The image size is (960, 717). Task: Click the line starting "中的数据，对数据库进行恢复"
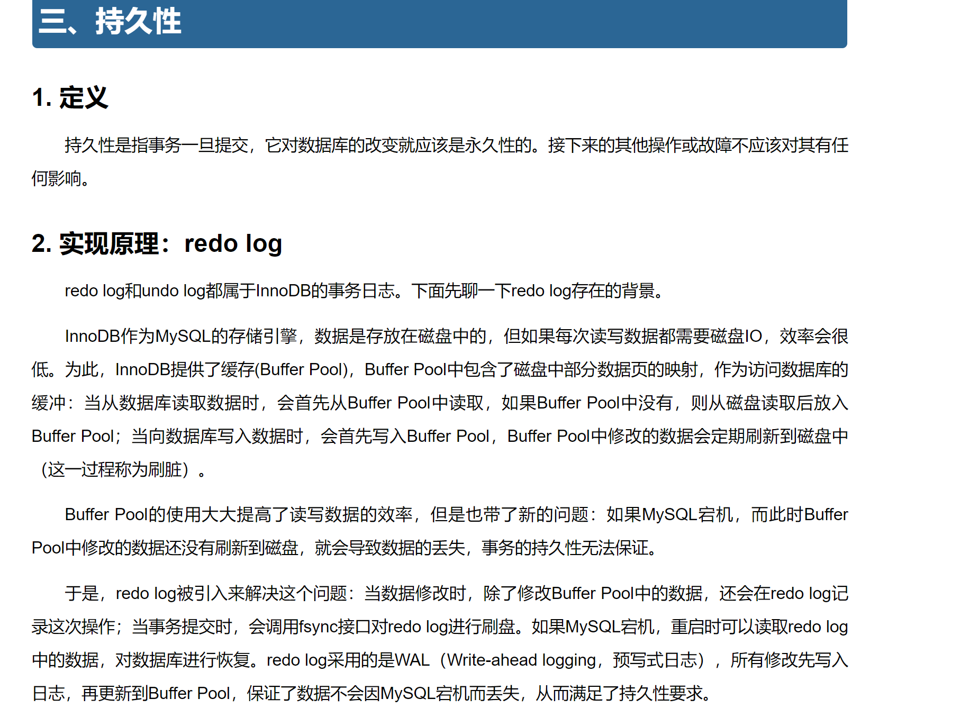pos(440,660)
